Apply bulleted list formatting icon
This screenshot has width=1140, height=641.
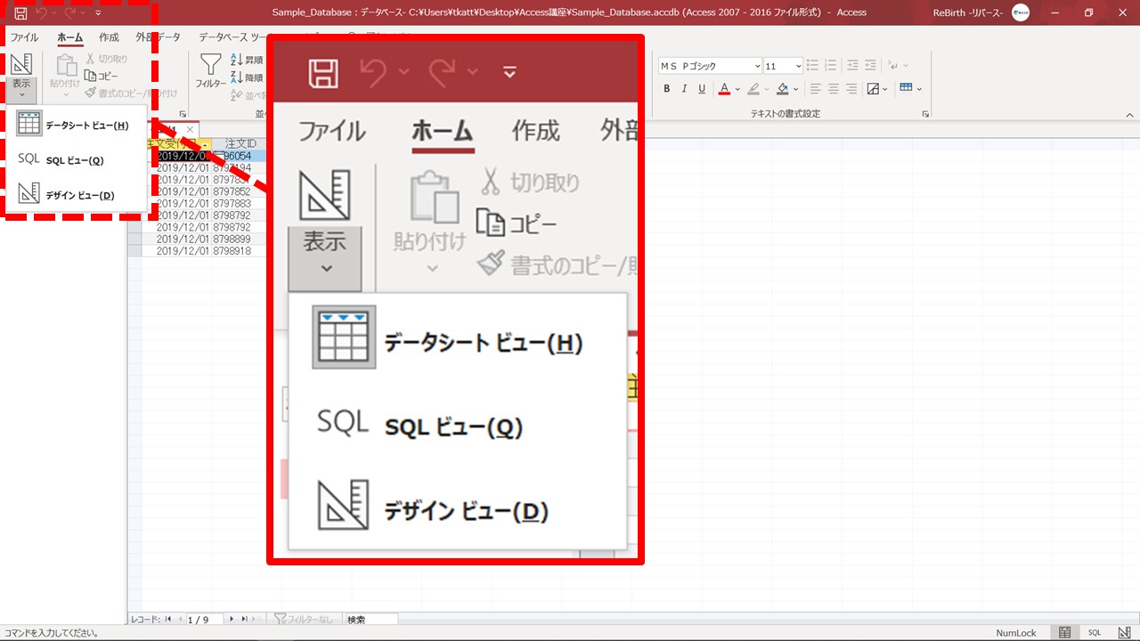click(x=813, y=66)
